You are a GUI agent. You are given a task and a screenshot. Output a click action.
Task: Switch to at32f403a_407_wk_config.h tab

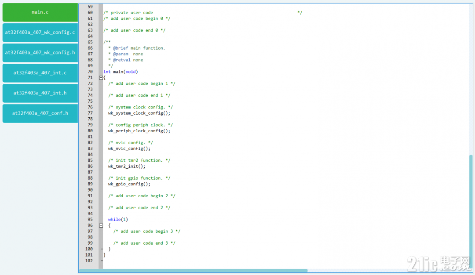coord(40,53)
